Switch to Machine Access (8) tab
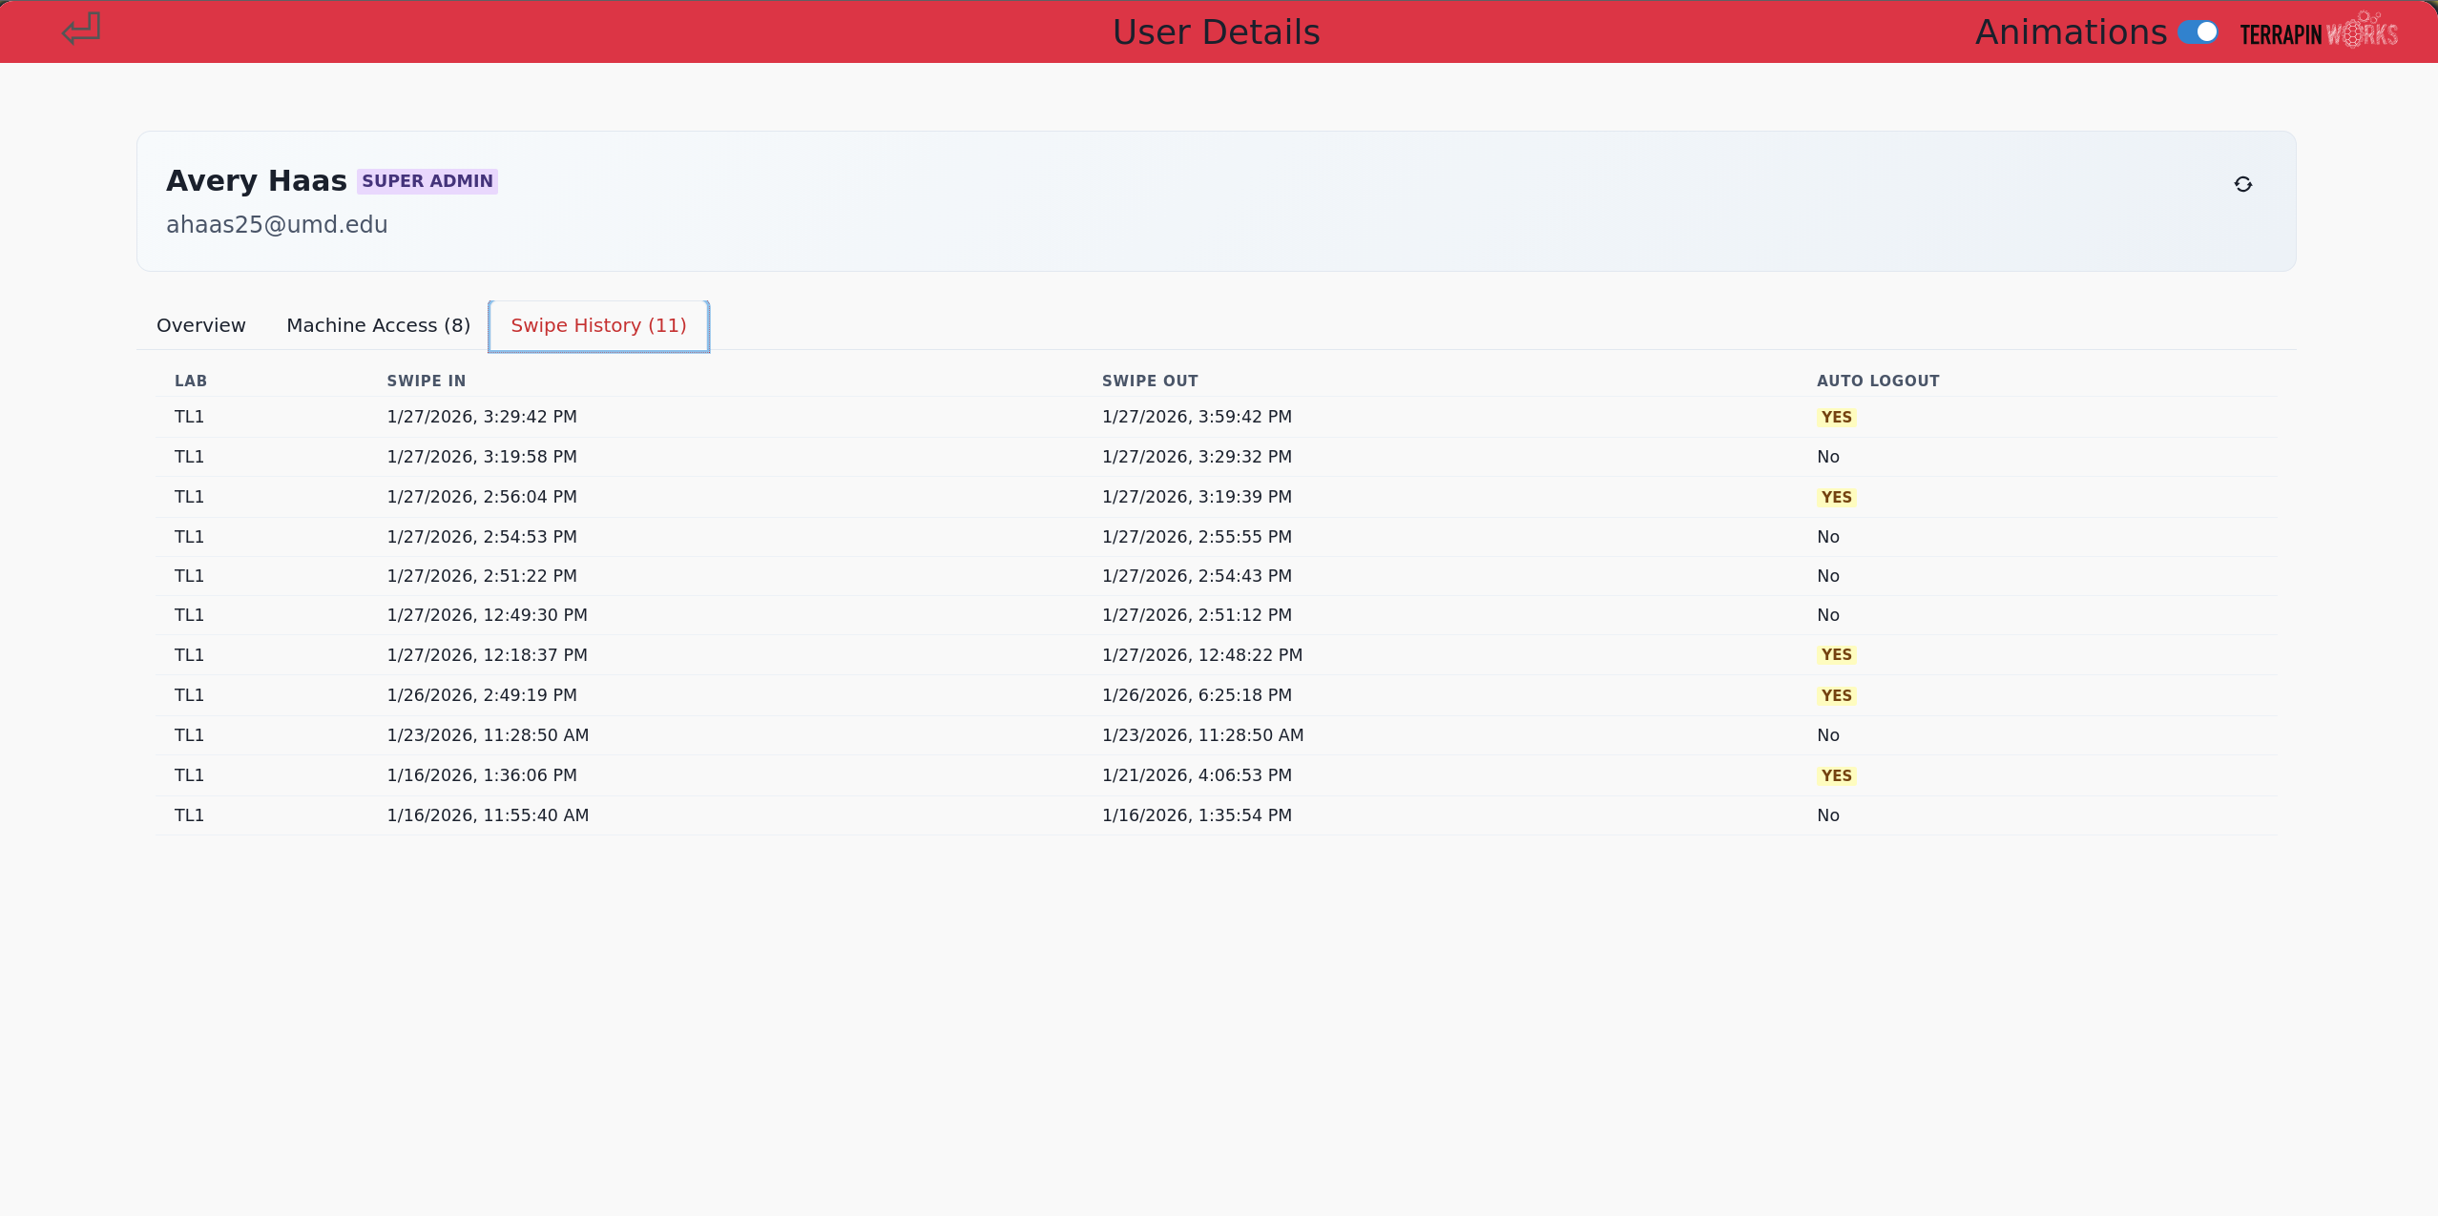The image size is (2438, 1216). (x=378, y=325)
